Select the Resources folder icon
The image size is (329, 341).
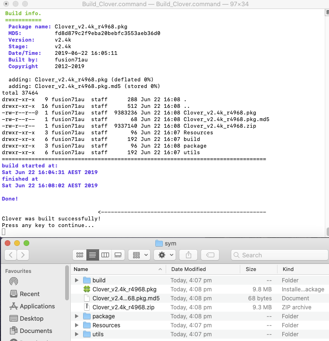(87, 325)
